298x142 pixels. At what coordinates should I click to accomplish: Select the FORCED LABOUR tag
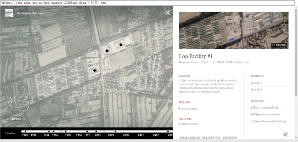(190, 138)
